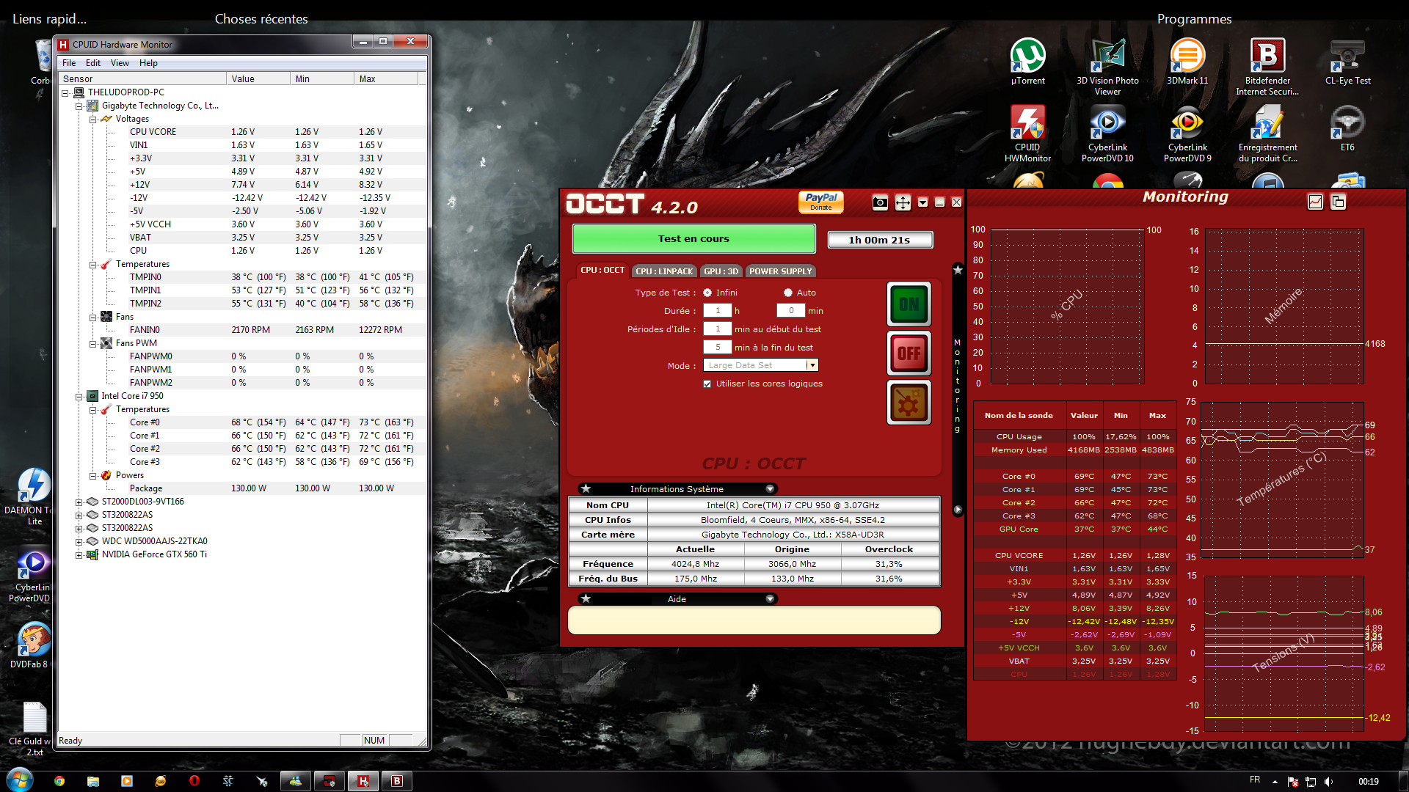Collapse the Intel Core i7 950 node

coord(79,397)
